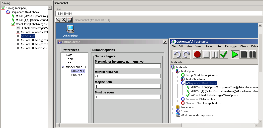Click the horizontal scrollbar under the screenshot
263x128 pixels.
click(x=150, y=125)
